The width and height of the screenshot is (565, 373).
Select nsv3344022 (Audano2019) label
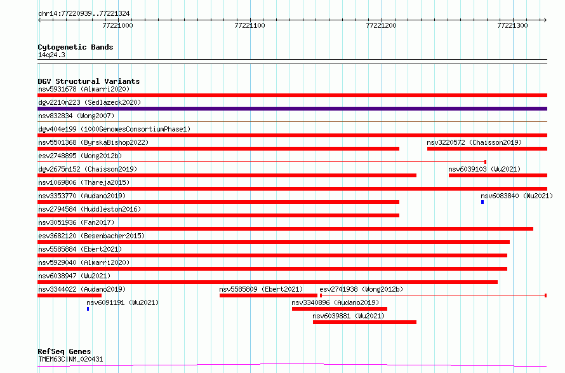point(82,289)
